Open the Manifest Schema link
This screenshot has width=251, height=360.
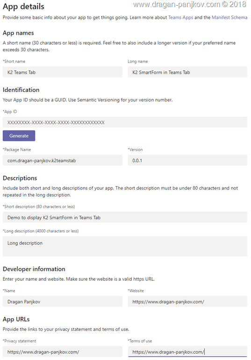229,17
